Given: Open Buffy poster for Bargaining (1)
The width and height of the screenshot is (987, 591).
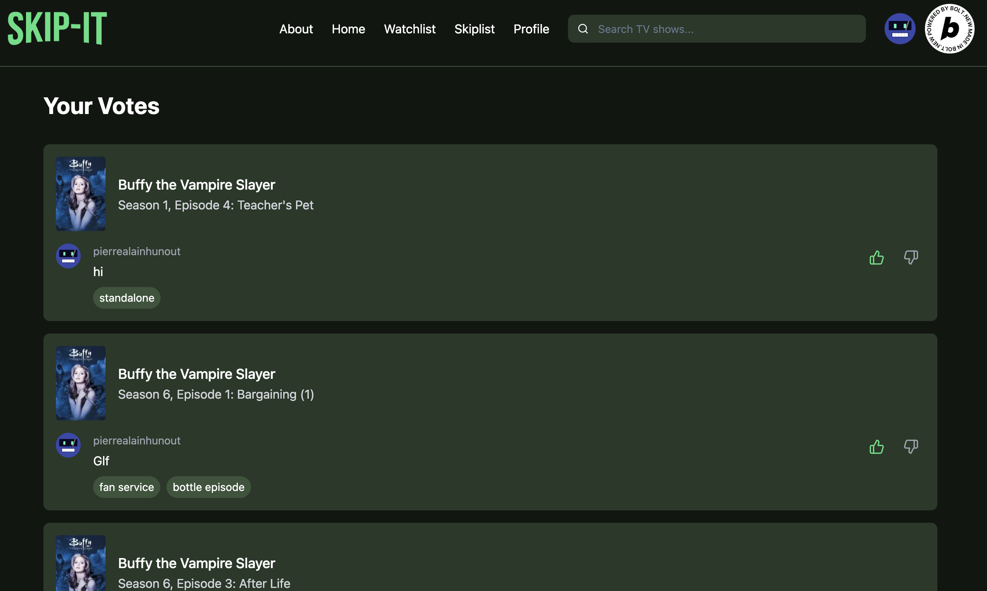Looking at the screenshot, I should pyautogui.click(x=80, y=383).
